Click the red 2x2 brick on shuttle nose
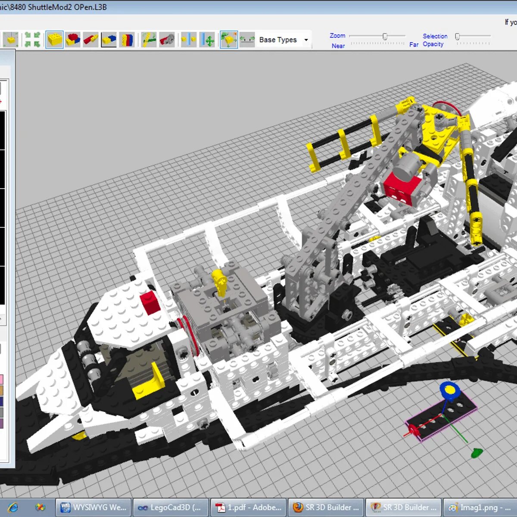 click(150, 302)
